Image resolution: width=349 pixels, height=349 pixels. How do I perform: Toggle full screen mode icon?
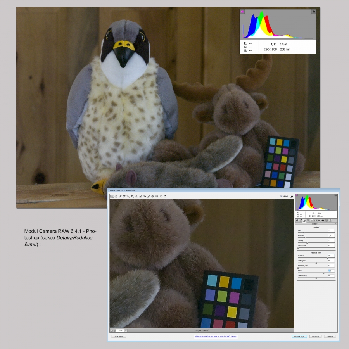291,196
